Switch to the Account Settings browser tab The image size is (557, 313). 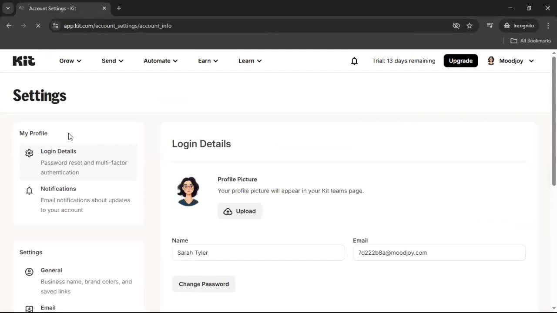pyautogui.click(x=52, y=8)
